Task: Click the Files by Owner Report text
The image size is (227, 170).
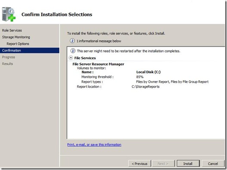Action: coord(152,82)
